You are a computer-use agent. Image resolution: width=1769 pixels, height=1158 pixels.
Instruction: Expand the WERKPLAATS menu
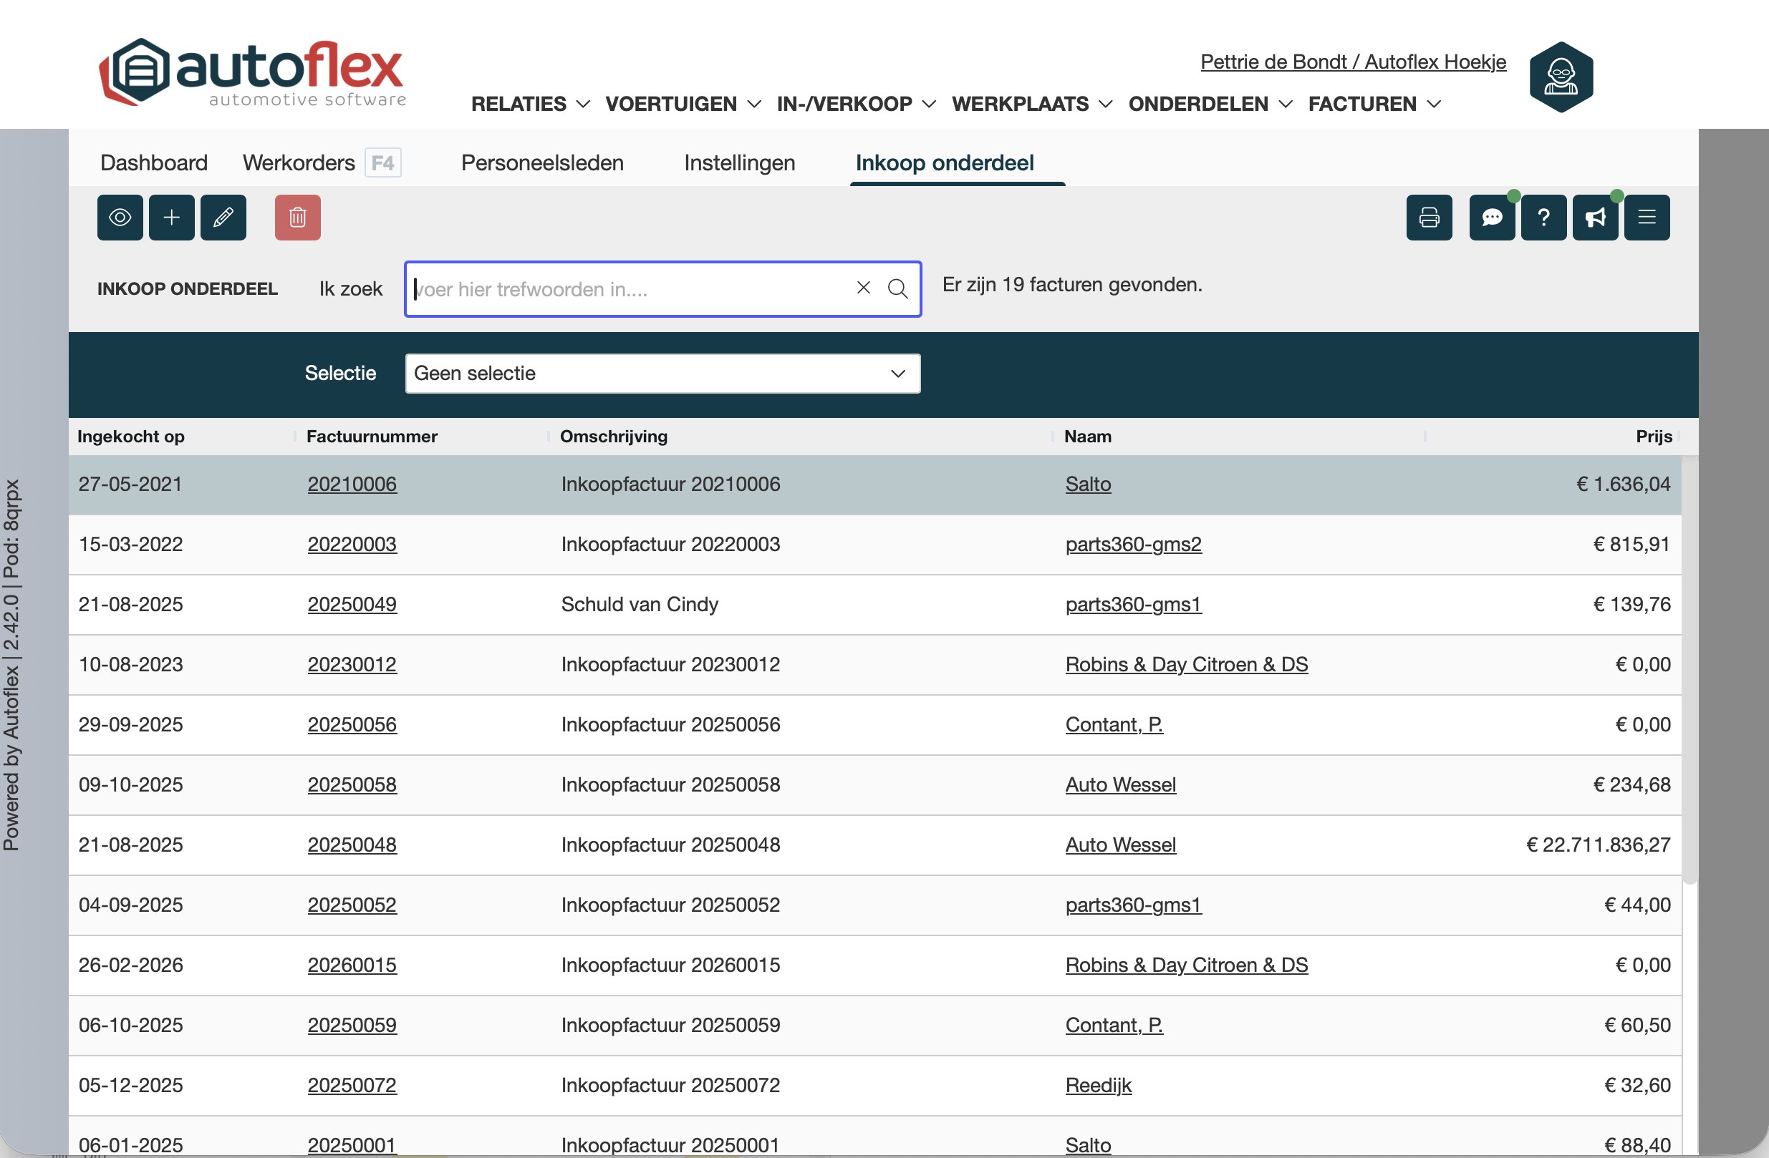click(x=1033, y=104)
